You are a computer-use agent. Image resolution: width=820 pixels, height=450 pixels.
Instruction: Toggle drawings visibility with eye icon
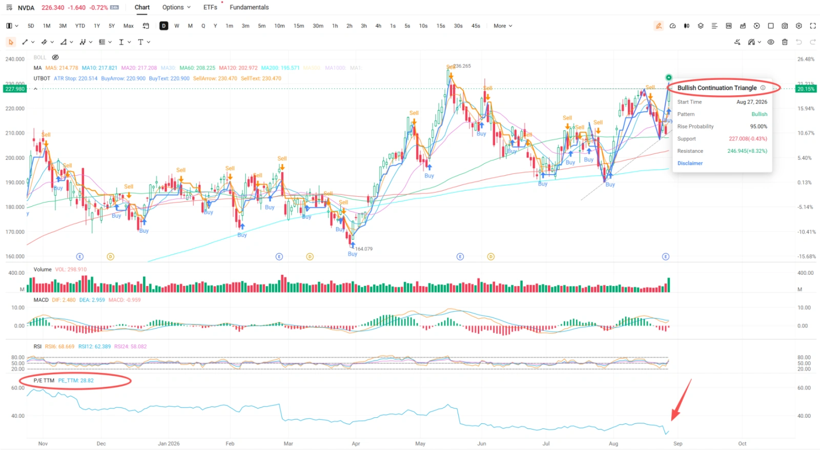coord(771,42)
